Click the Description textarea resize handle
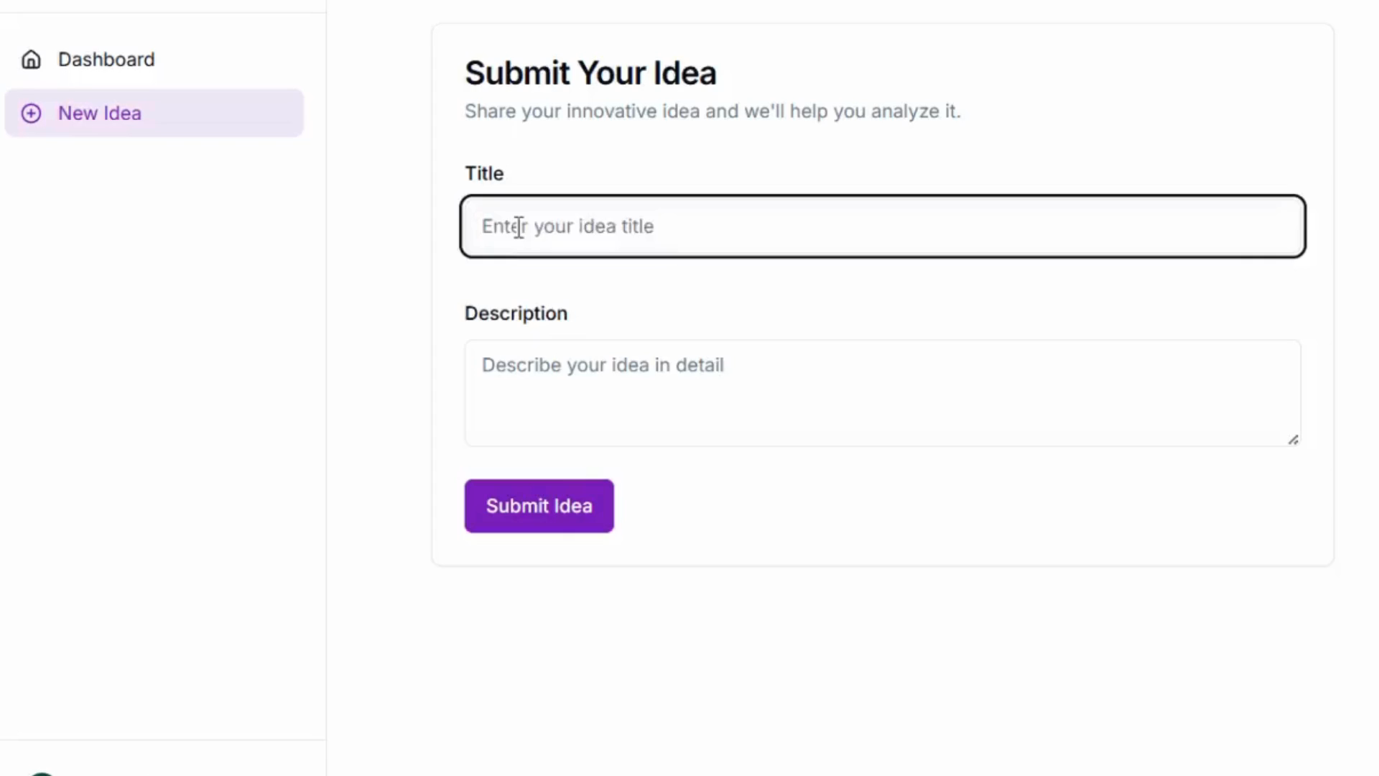This screenshot has height=776, width=1379. pos(1293,440)
